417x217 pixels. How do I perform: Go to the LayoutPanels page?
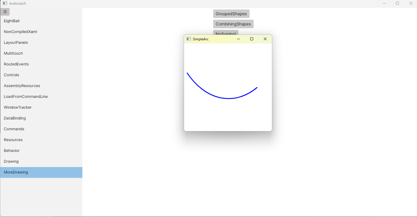click(41, 43)
